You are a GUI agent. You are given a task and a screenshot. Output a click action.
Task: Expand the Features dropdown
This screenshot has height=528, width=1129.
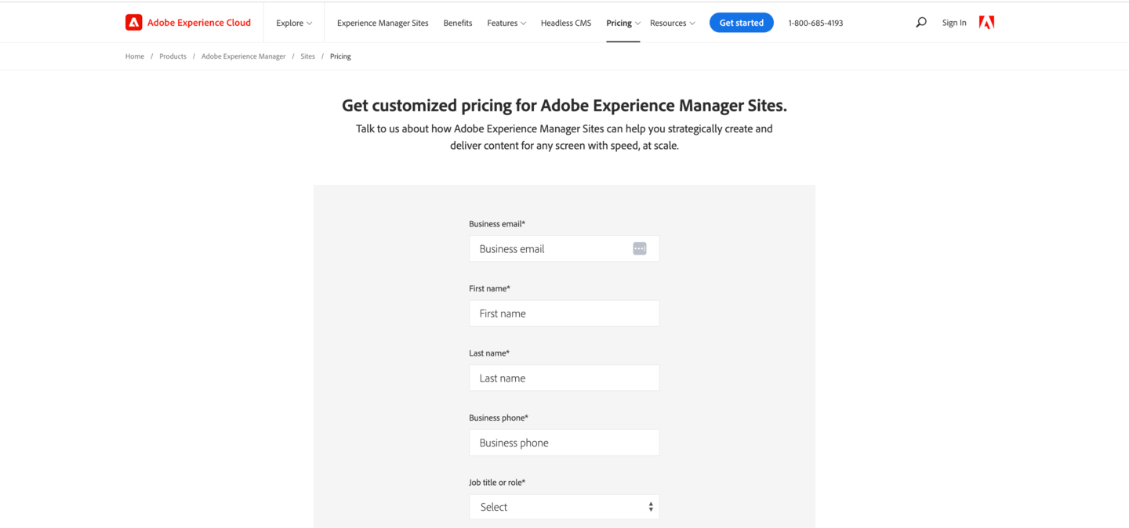click(506, 24)
